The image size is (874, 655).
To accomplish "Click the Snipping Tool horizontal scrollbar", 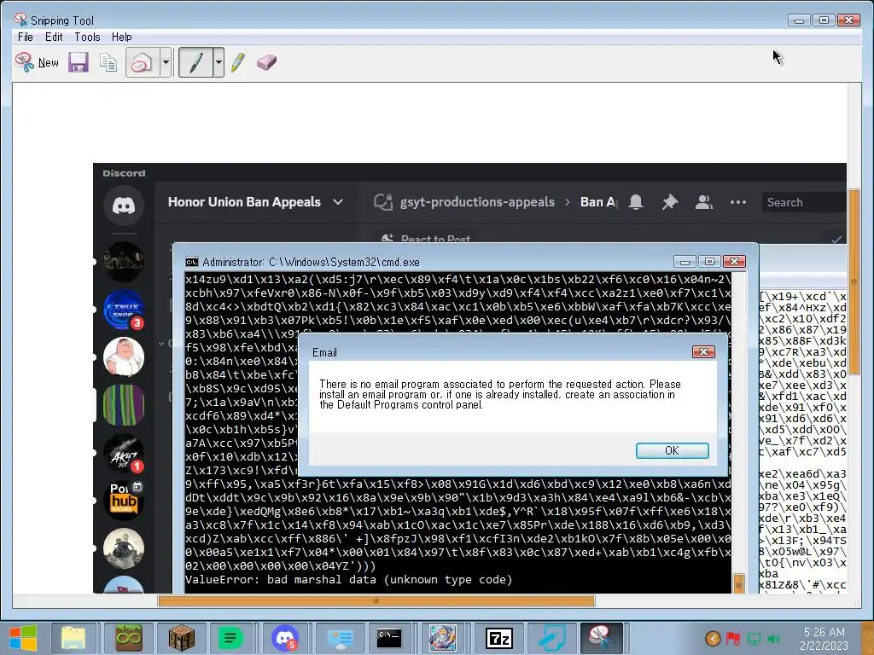I will tap(376, 601).
